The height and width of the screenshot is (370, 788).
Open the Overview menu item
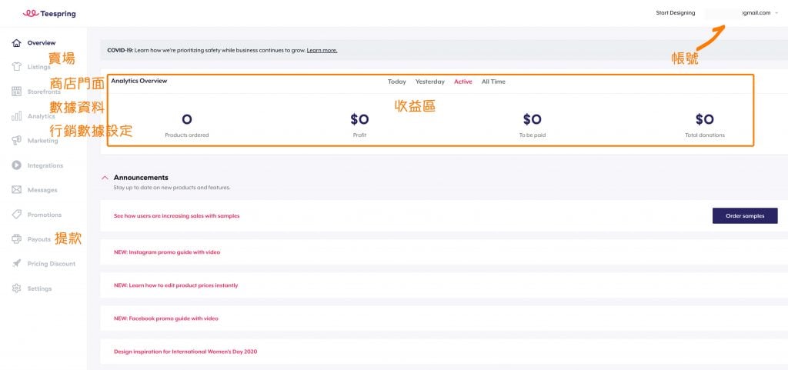pos(42,42)
